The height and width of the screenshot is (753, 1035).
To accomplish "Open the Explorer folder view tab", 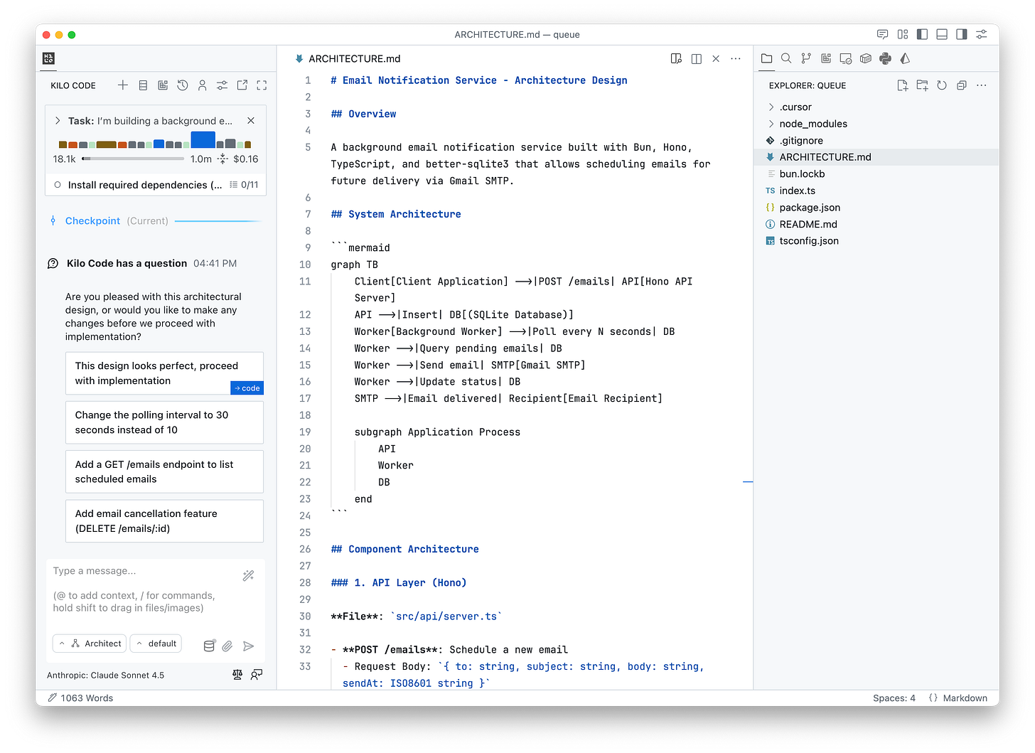I will (766, 58).
